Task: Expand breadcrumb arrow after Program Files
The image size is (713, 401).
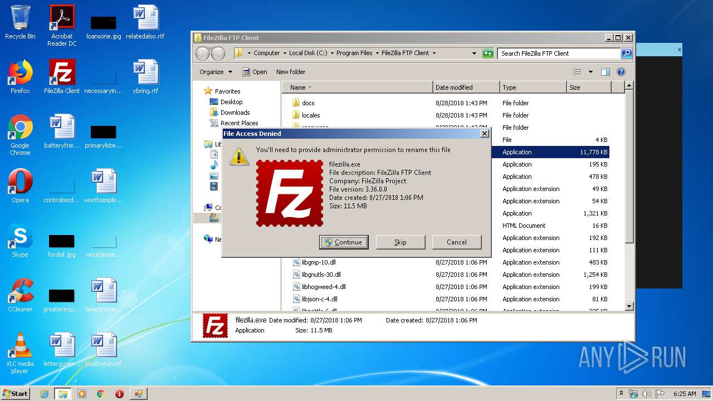Action: [377, 53]
